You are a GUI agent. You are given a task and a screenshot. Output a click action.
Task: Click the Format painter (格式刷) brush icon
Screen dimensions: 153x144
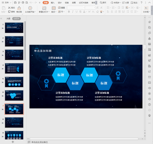pos(19,8)
